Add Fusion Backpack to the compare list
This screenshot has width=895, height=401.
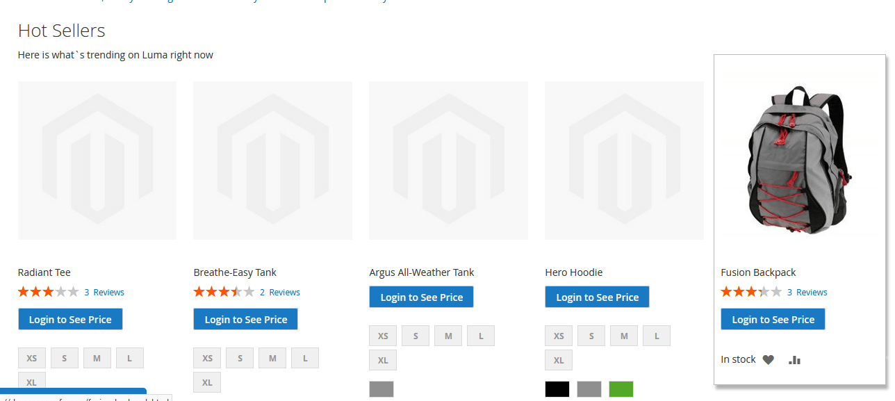coord(794,360)
